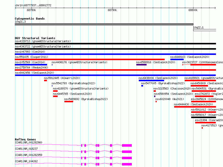Viewport: 223px width, 167px height.
Task: Select nsv5542793 (ByrskaBishop2022) label
Action: click(73, 83)
